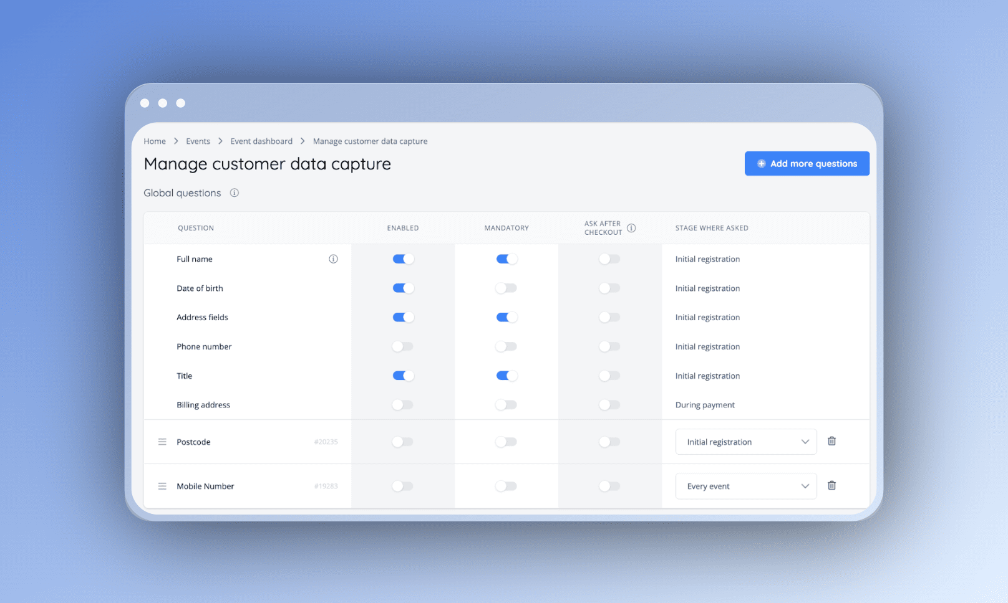
Task: Click the info icon beside Global questions
Action: click(235, 193)
